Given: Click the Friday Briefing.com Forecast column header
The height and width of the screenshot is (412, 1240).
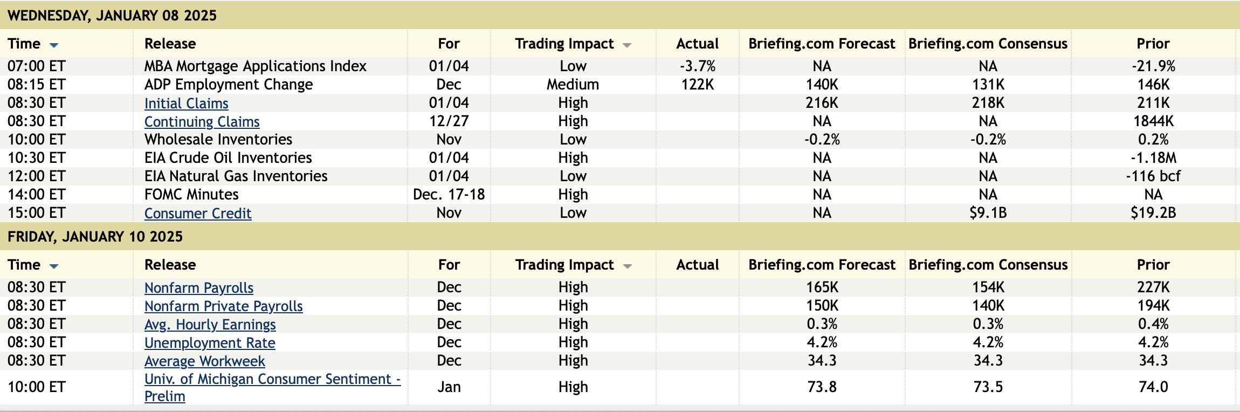Looking at the screenshot, I should [x=821, y=265].
